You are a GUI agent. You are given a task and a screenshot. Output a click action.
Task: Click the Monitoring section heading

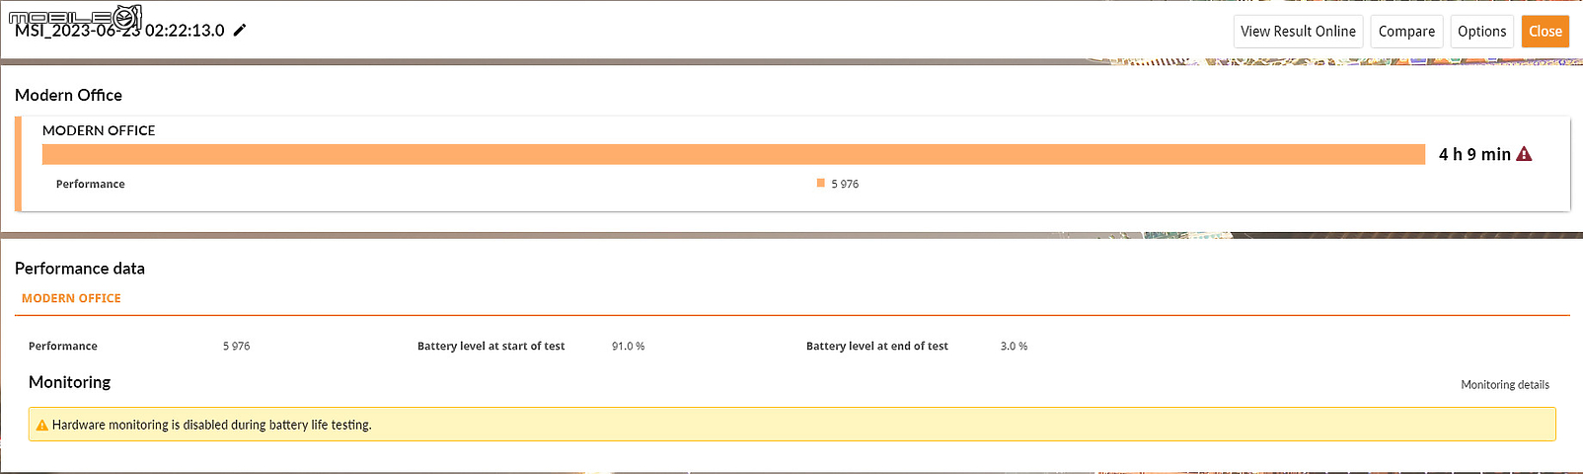tap(69, 382)
